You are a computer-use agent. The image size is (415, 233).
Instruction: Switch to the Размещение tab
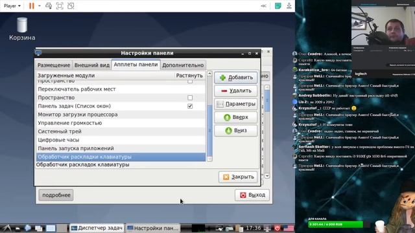[54, 65]
